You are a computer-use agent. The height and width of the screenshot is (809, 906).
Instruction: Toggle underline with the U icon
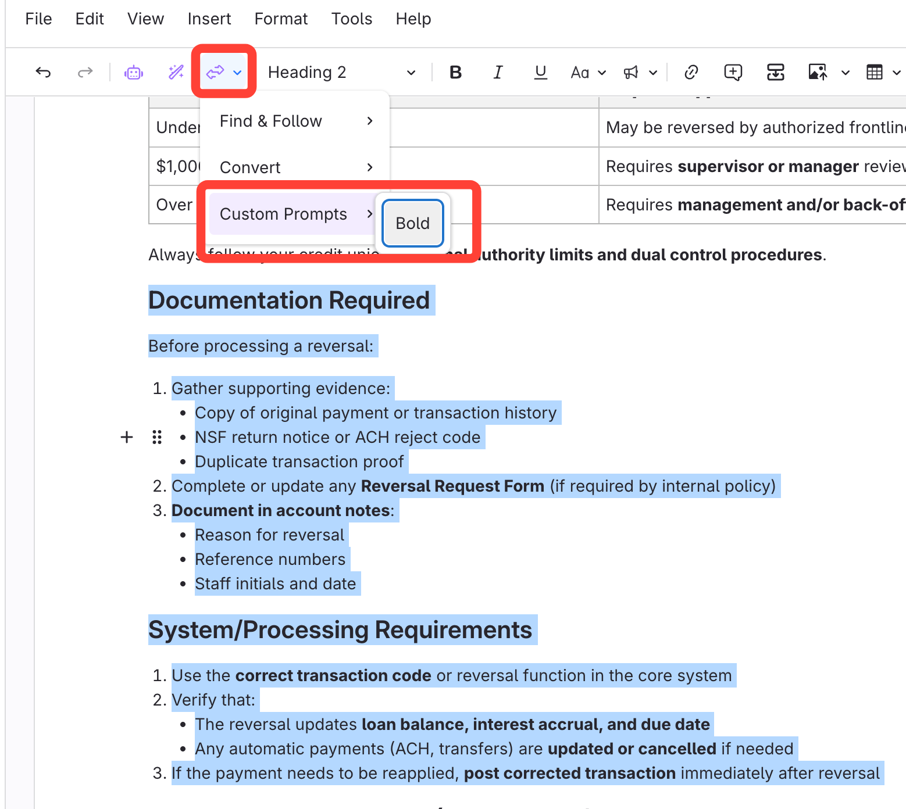pyautogui.click(x=541, y=72)
